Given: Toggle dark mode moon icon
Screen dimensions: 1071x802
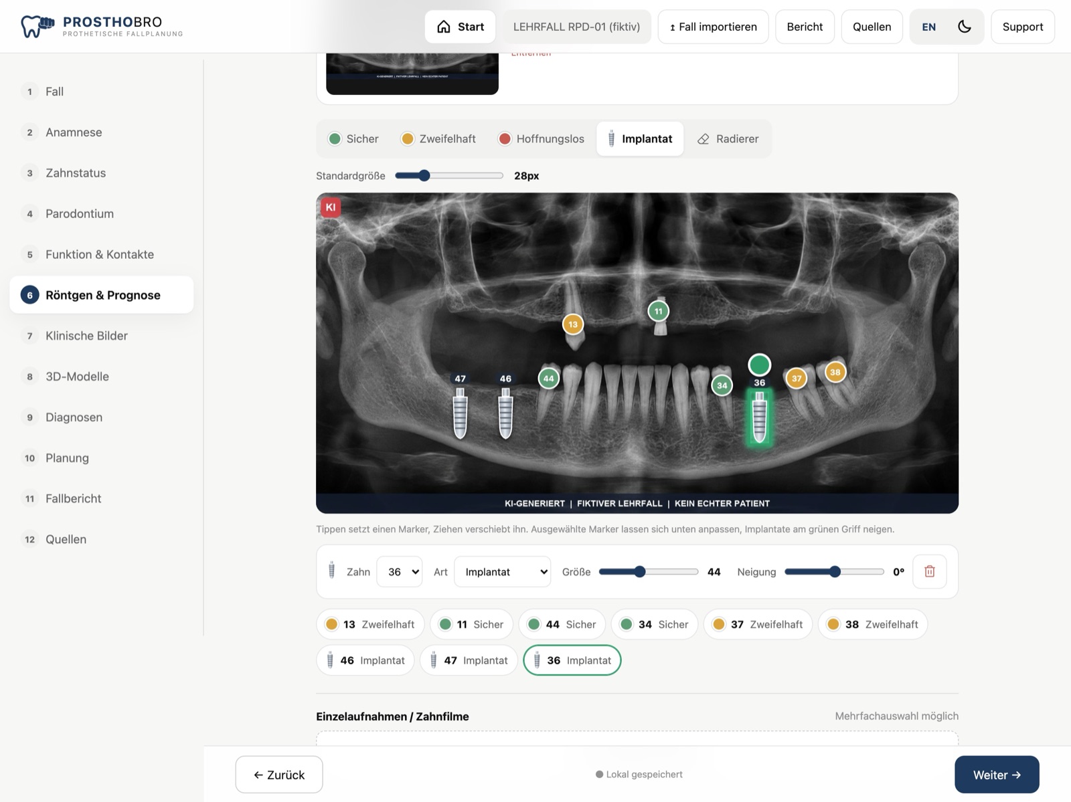Looking at the screenshot, I should click(965, 27).
